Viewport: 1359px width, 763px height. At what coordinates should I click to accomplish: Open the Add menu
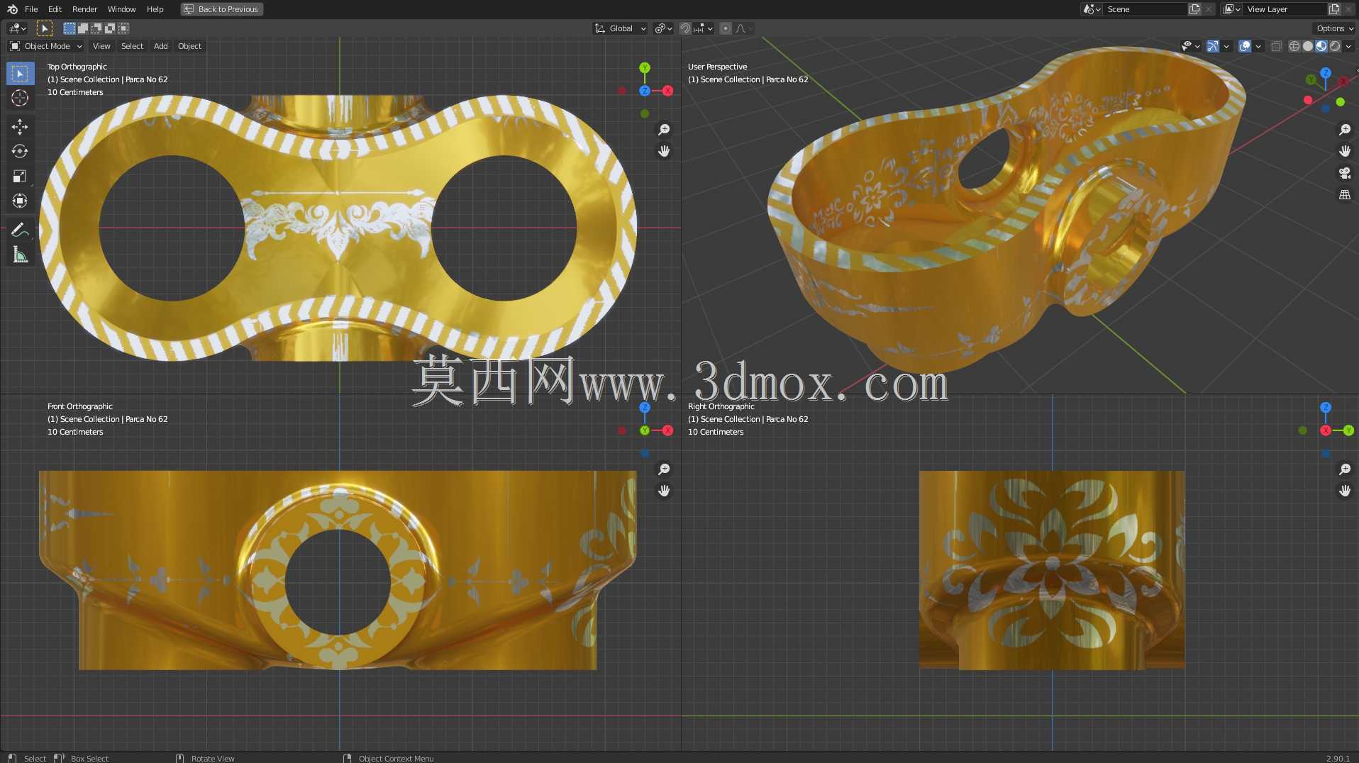(161, 46)
